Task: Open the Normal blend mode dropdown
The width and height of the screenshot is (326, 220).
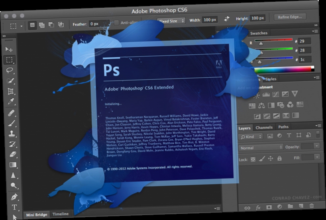Action: click(261, 147)
